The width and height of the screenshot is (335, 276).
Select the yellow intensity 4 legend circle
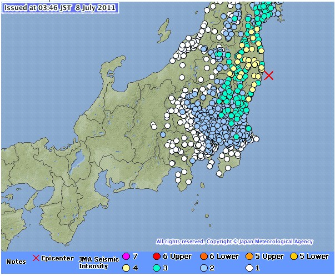[x=126, y=267]
